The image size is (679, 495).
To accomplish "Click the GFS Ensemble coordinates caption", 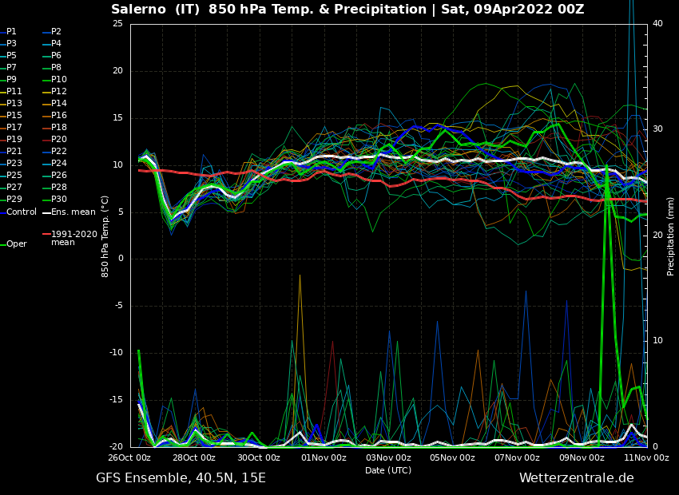I will click(x=181, y=477).
